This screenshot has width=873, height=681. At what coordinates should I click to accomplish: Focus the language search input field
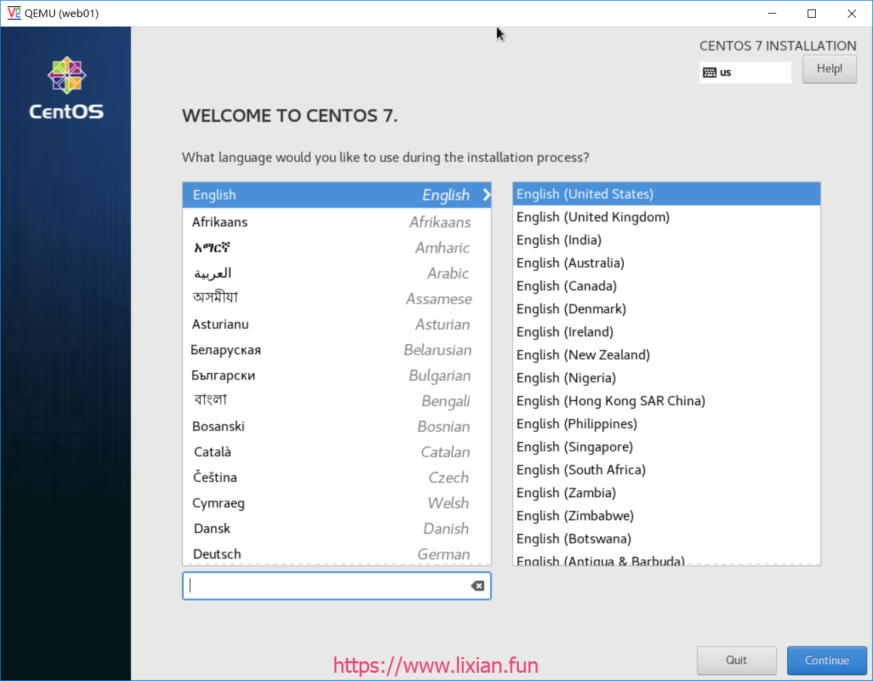click(x=336, y=586)
